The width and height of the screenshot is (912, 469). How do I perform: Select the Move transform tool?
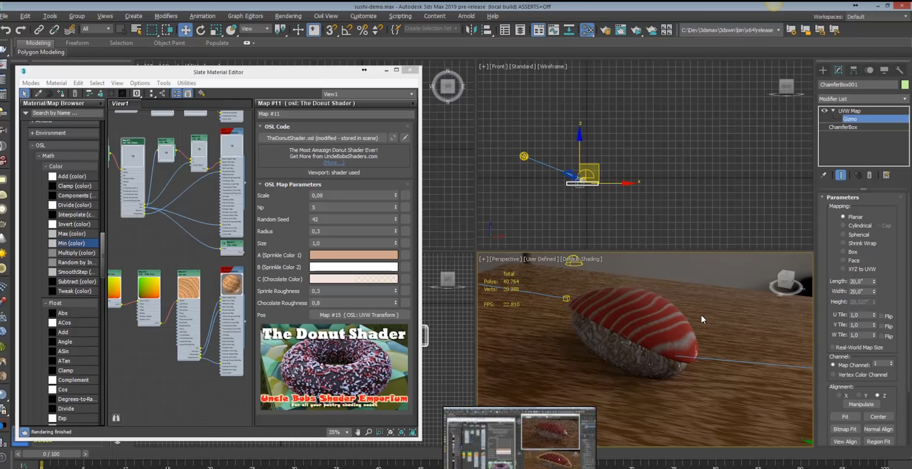185,30
